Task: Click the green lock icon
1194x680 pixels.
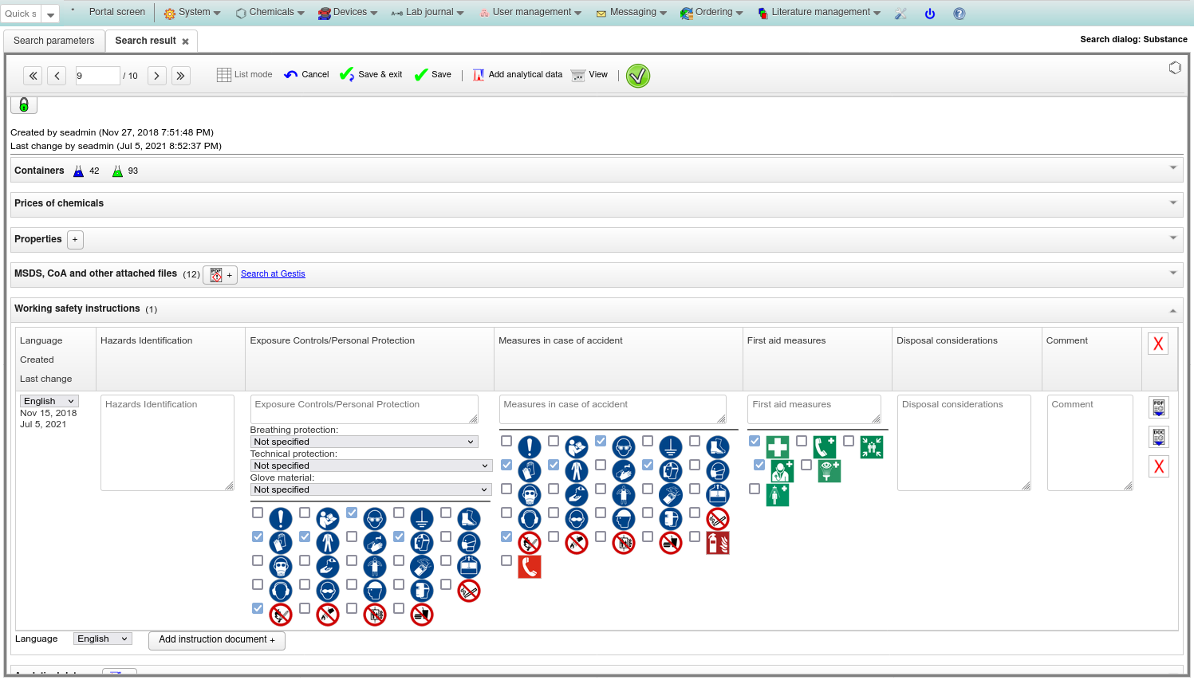Action: [24, 104]
